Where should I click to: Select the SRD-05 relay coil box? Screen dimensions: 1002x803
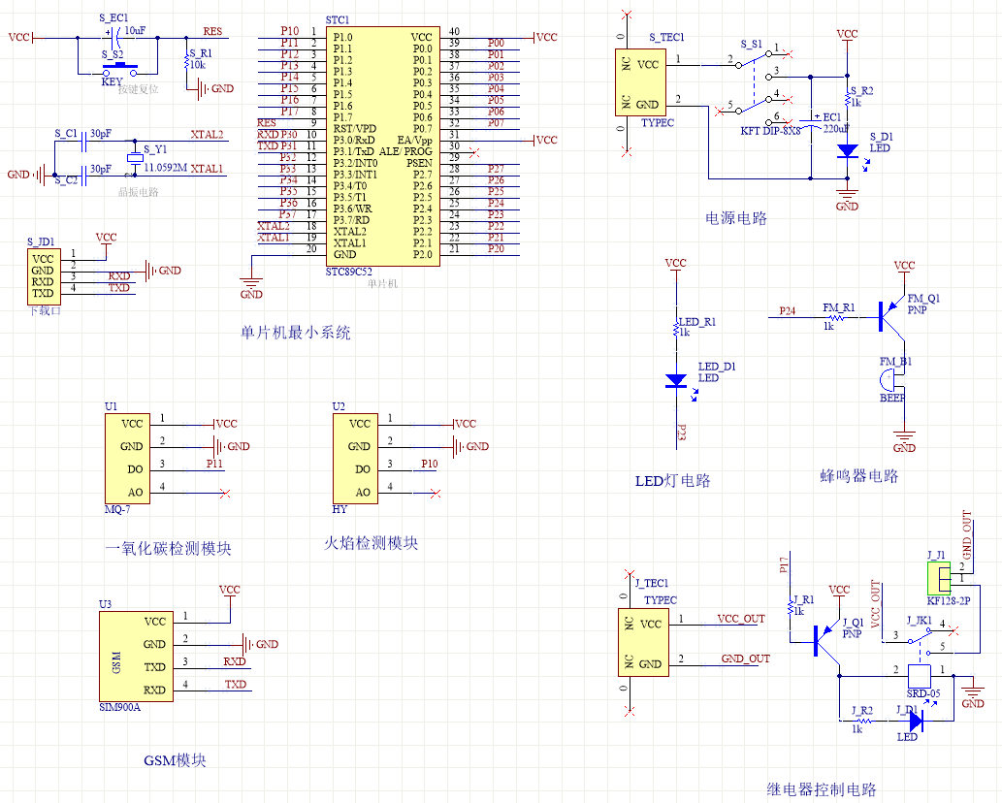[x=920, y=676]
